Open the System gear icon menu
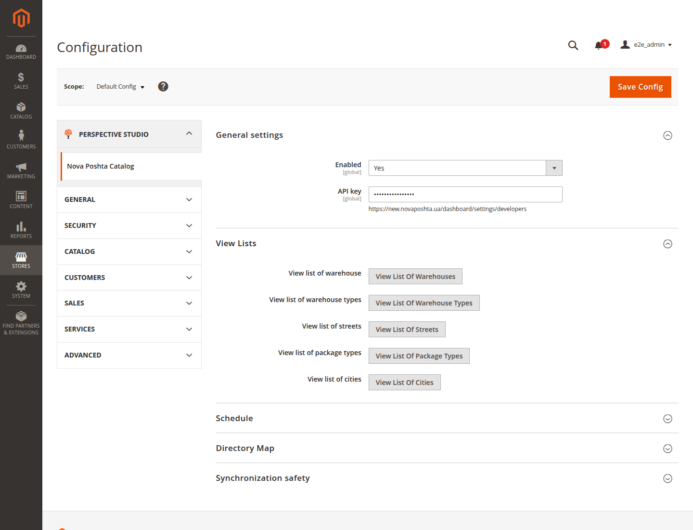This screenshot has height=530, width=693. [21, 290]
